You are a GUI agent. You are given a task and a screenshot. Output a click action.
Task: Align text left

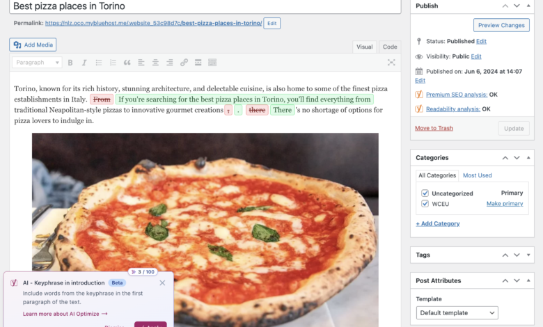point(141,63)
